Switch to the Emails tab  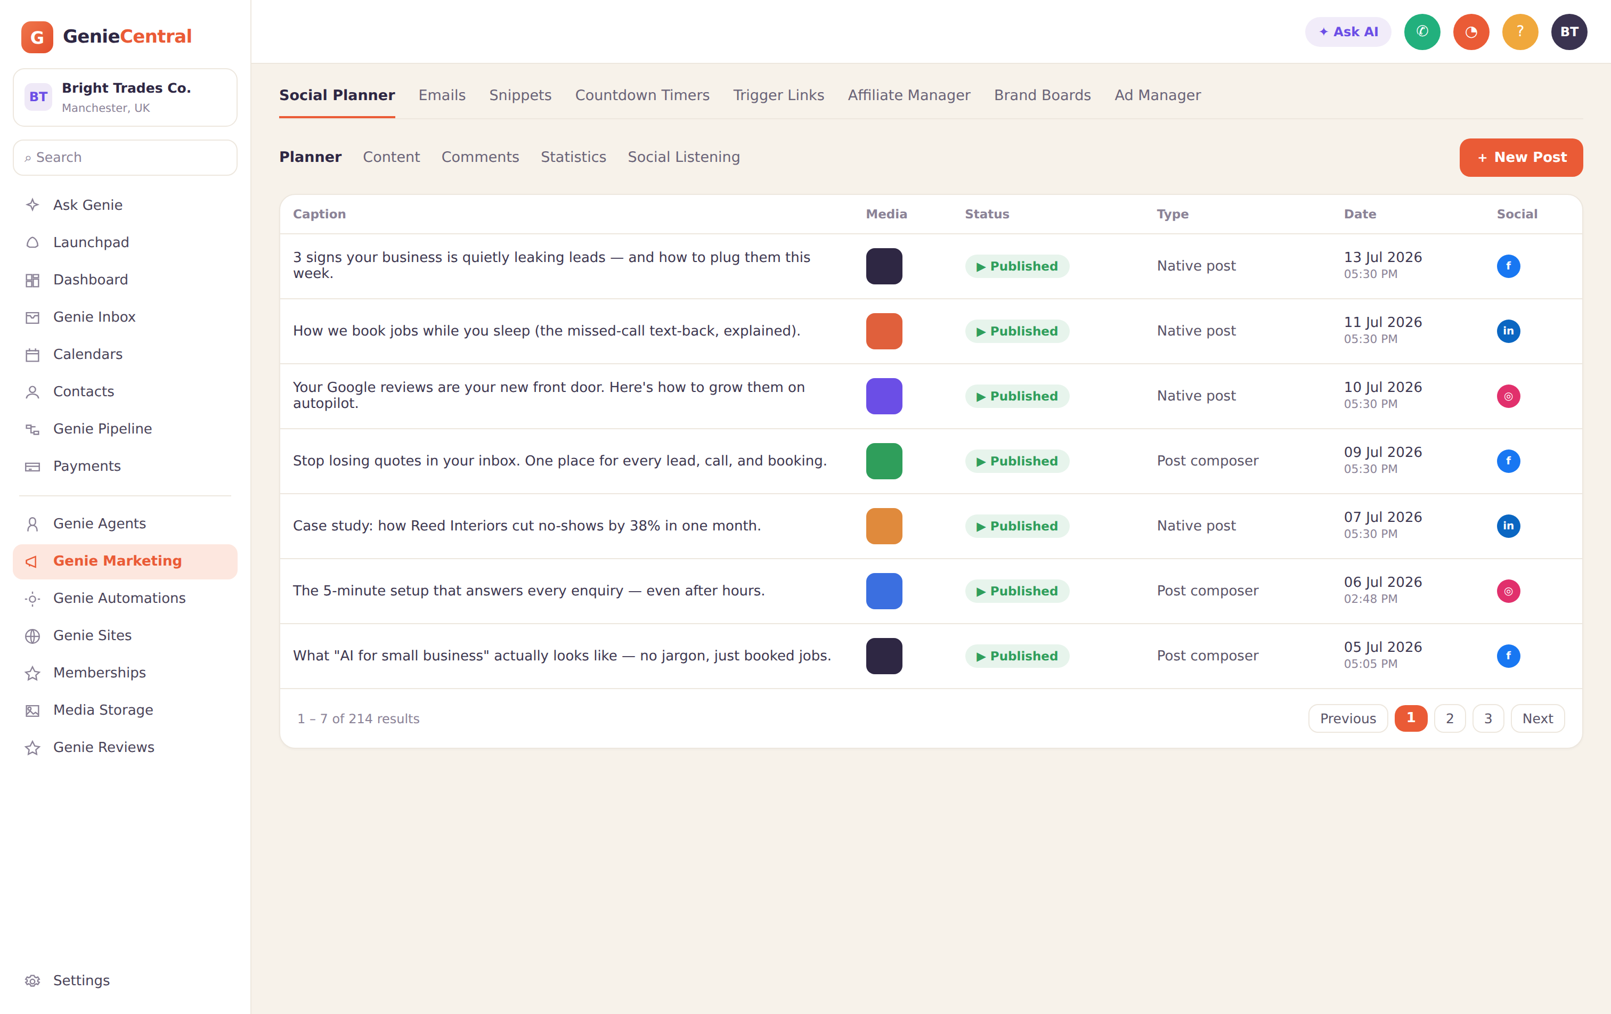442,95
